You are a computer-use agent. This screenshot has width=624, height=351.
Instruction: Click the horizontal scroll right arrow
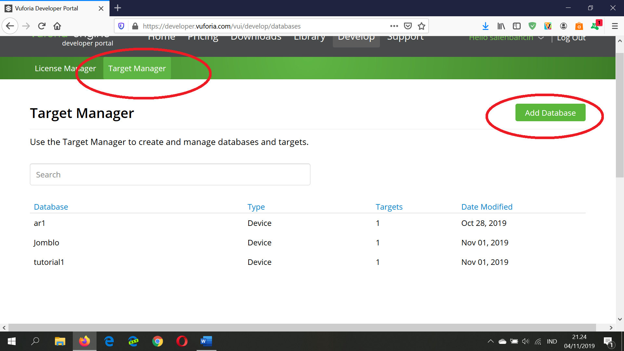click(611, 328)
